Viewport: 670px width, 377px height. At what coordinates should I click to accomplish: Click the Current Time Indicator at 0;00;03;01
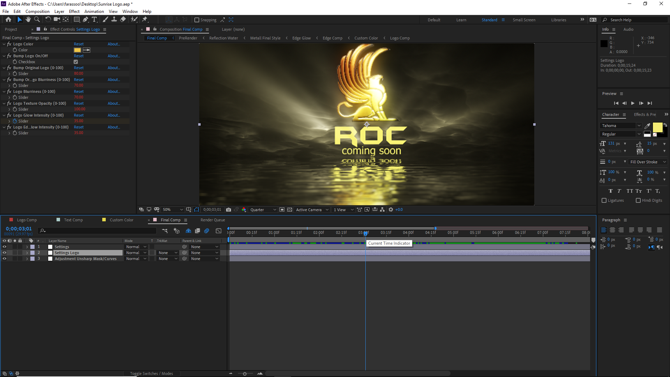366,233
